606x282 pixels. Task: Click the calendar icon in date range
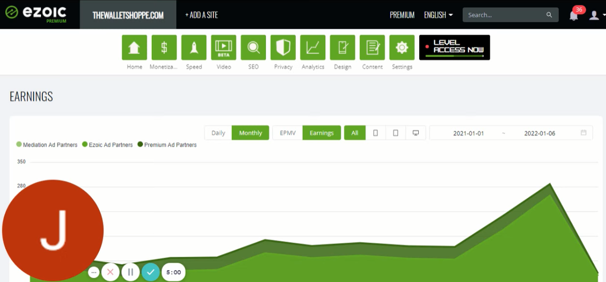pyautogui.click(x=584, y=133)
